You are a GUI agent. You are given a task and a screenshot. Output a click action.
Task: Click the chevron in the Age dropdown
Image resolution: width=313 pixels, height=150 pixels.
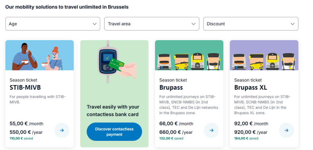[94, 24]
